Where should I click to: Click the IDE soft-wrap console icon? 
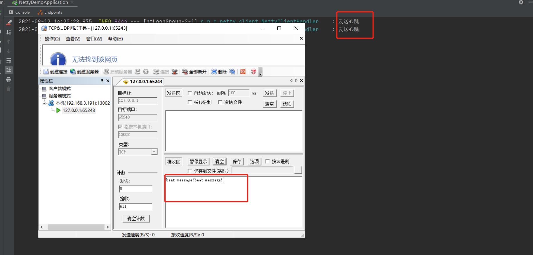9,60
